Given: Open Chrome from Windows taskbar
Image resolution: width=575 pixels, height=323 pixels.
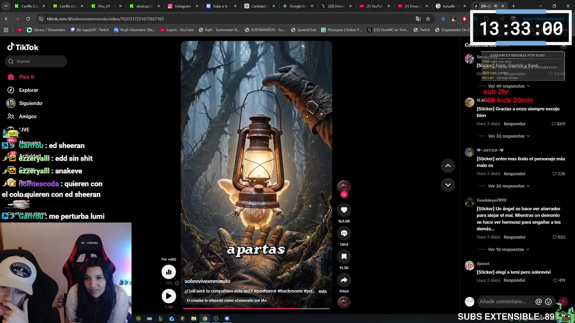Looking at the screenshot, I should (x=205, y=319).
